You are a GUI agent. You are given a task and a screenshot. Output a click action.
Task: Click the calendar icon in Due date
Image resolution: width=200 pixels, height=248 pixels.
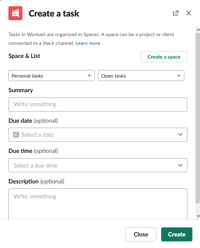click(16, 135)
